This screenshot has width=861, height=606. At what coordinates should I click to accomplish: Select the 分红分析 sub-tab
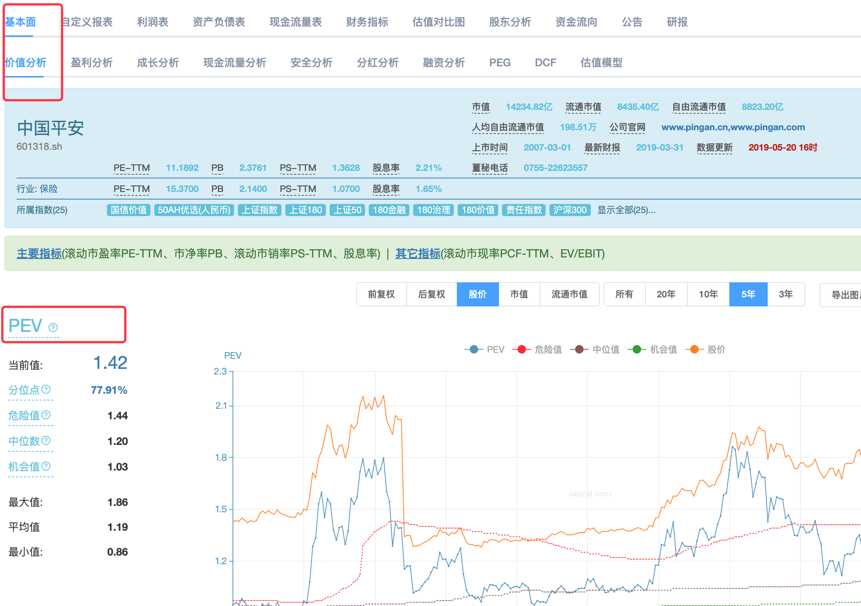click(x=377, y=62)
